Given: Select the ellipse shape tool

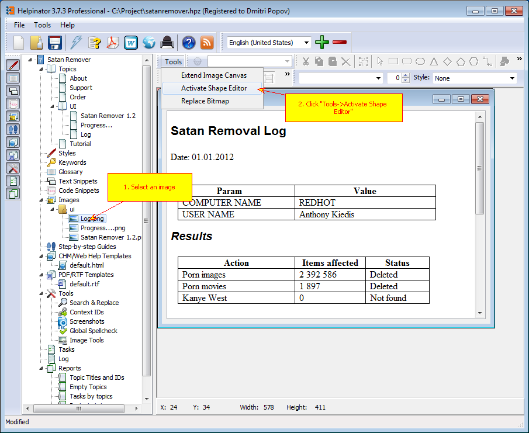Looking at the screenshot, I should coord(420,61).
